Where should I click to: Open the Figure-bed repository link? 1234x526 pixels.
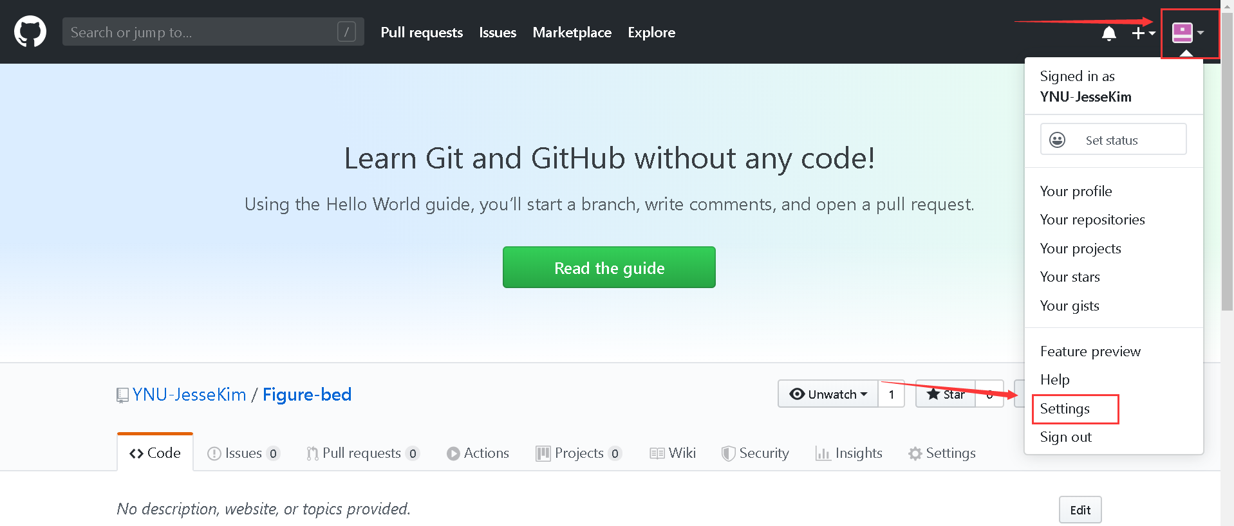pyautogui.click(x=307, y=394)
